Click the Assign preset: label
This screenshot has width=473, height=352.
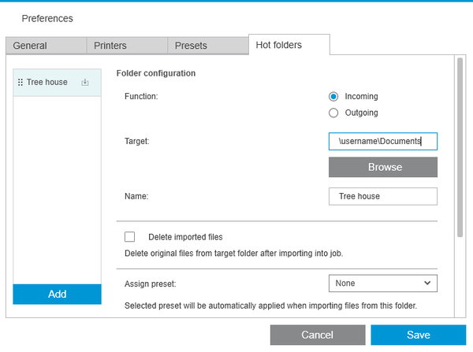151,284
